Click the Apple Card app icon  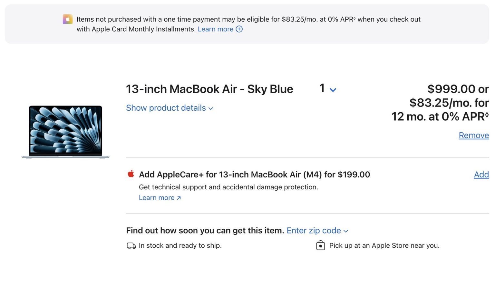tap(67, 19)
